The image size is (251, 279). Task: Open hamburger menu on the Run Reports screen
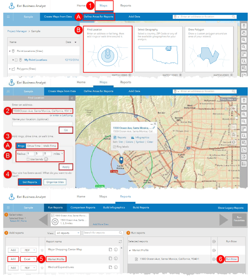[8, 207]
